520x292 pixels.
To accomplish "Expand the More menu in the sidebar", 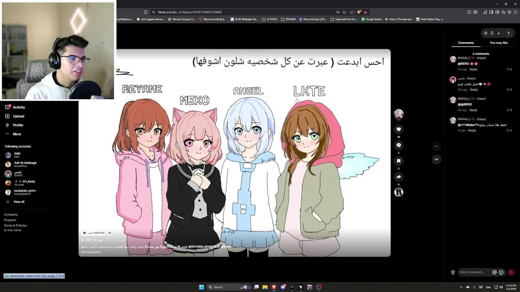I will coord(13,134).
